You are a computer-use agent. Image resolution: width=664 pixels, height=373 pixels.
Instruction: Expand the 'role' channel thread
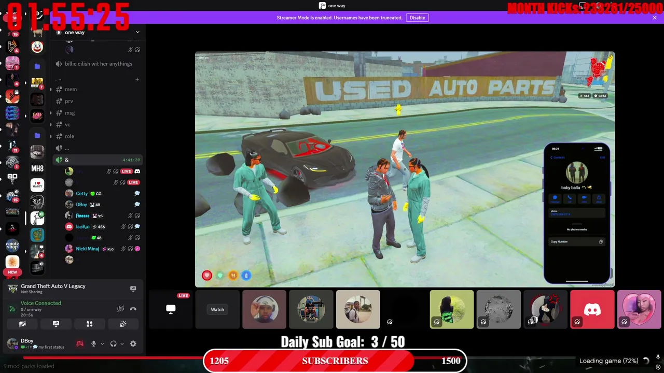click(x=51, y=136)
